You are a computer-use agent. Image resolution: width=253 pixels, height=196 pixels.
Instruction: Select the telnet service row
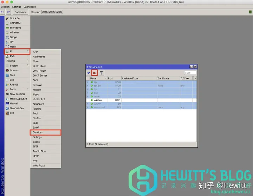coord(141,97)
